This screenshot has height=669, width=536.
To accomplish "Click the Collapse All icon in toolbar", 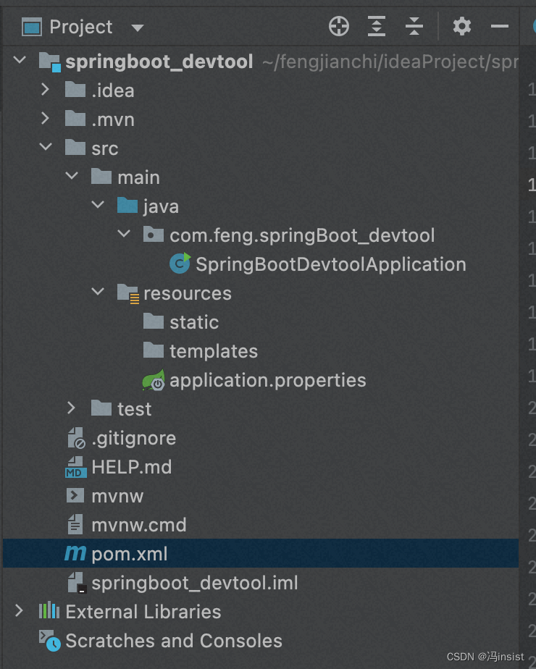I will click(x=414, y=26).
